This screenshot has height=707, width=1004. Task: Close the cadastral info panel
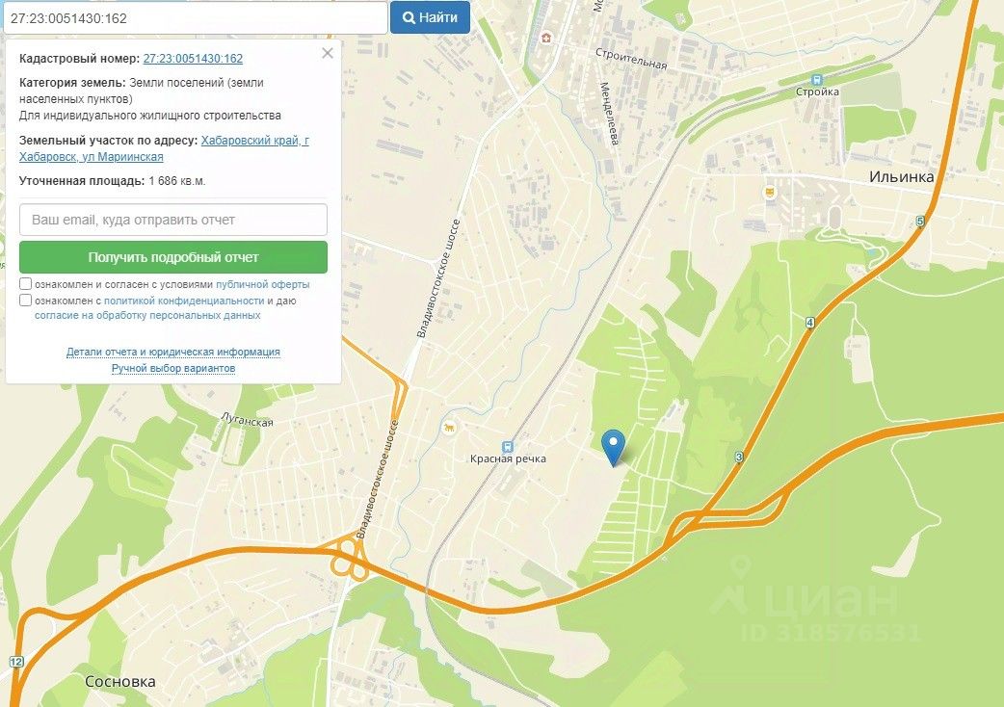click(328, 53)
